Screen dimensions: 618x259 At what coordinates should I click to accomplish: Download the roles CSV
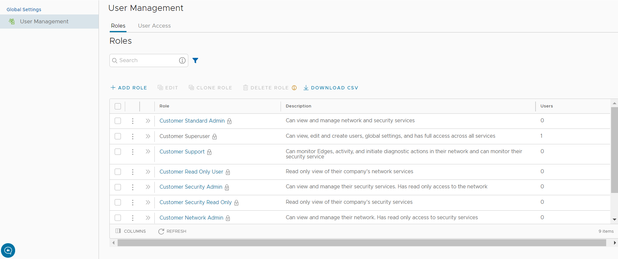331,88
